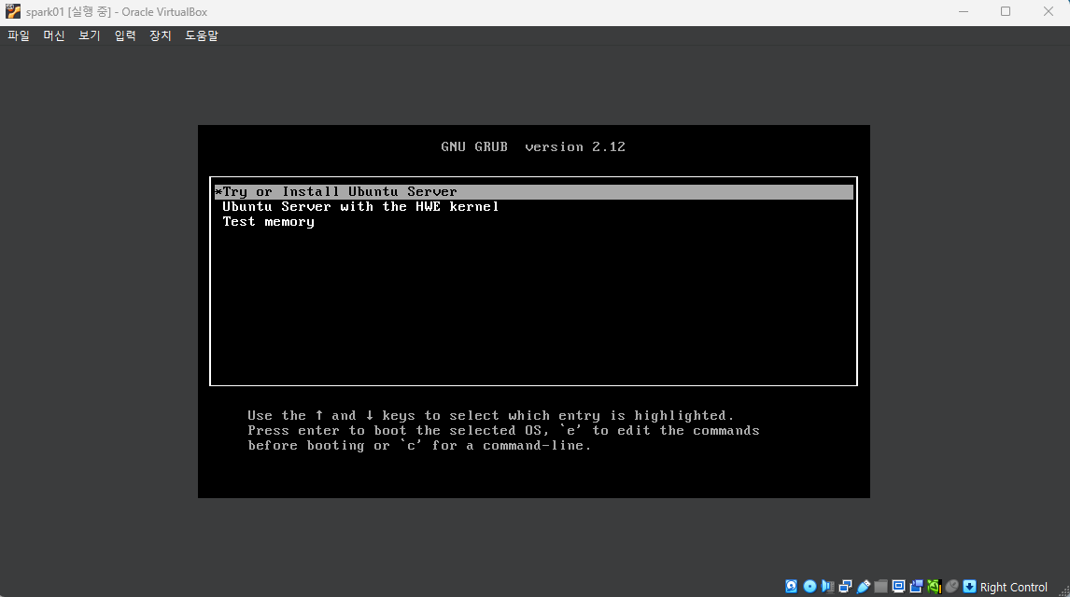Open the USB devices status icon
1070x597 pixels.
point(864,586)
